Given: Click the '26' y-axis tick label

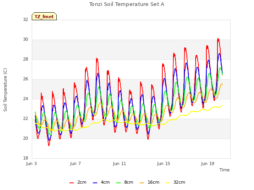Looking at the screenshot, I should 25,79.
